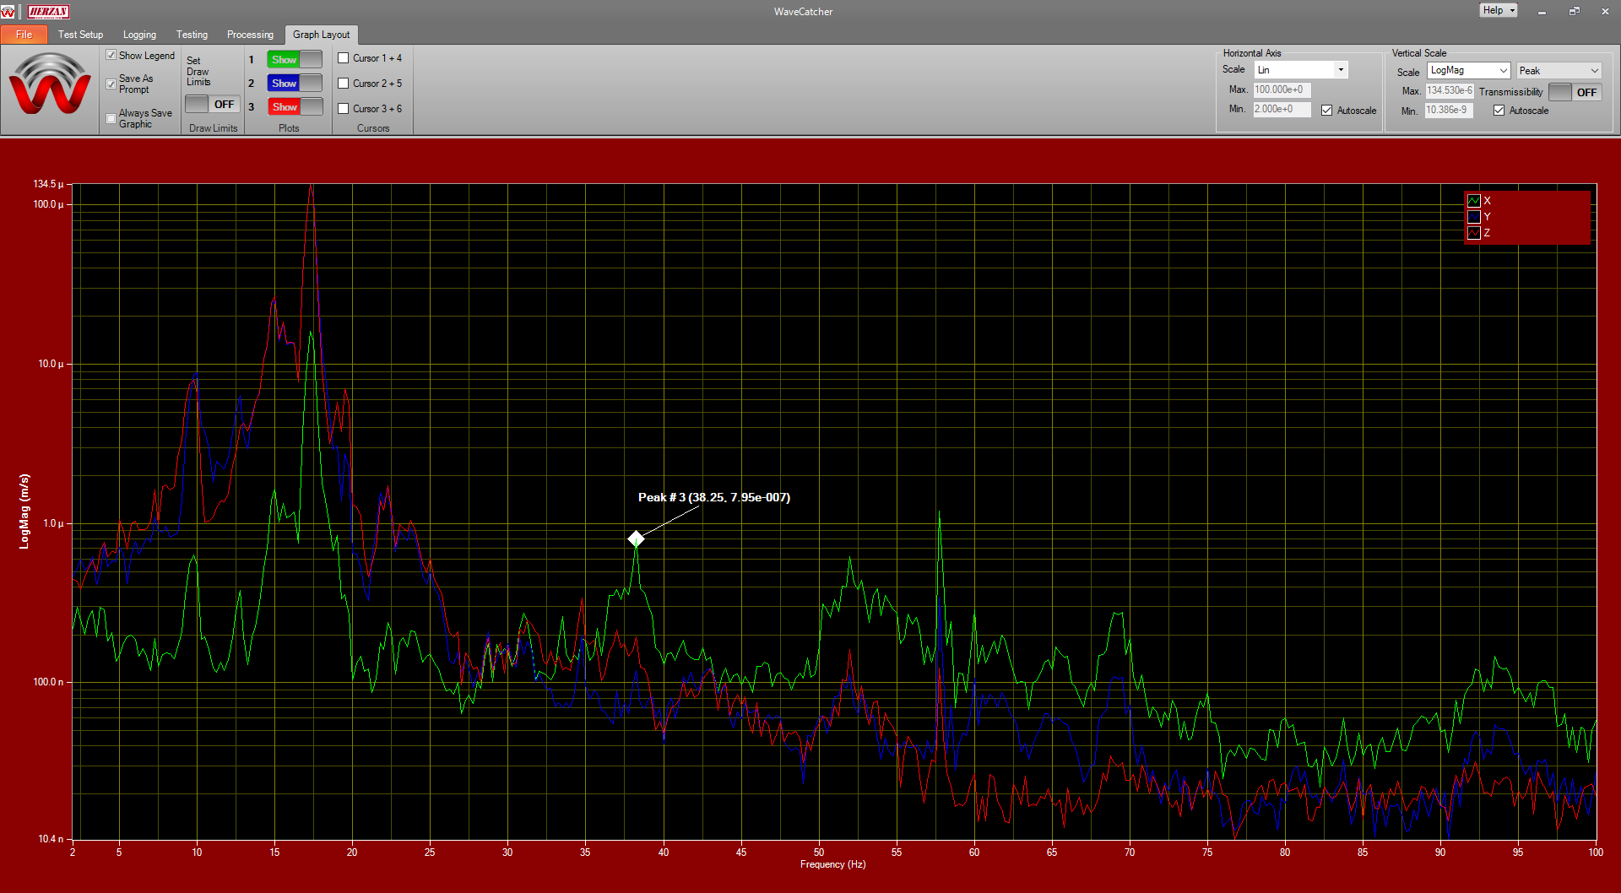
Task: Click the Herzan logo in the title bar
Action: tap(49, 12)
